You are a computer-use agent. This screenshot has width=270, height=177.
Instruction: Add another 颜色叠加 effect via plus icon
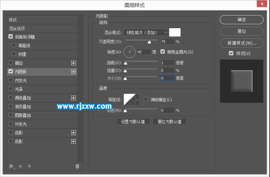[x=74, y=98]
